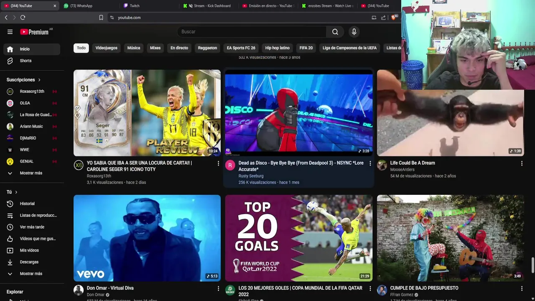Open the OLGA subscription channel
This screenshot has height=301, width=535.
point(32,103)
